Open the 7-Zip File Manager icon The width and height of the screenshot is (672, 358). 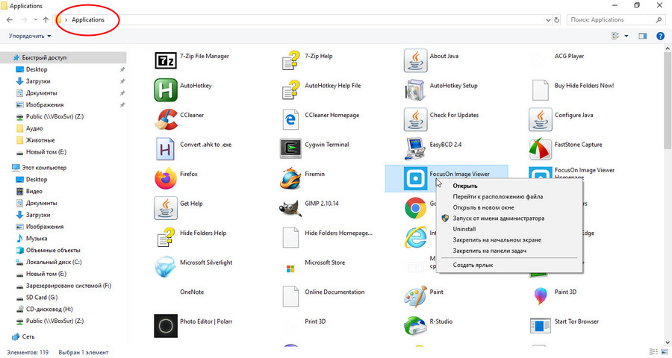point(166,61)
